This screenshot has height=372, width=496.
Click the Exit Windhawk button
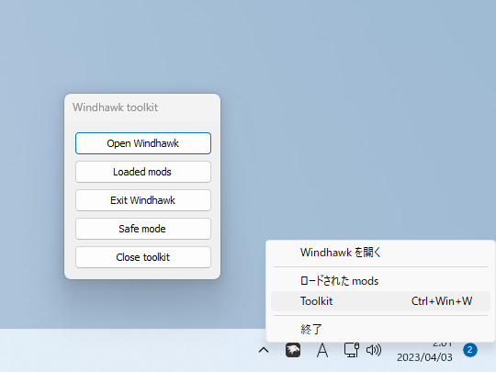[143, 200]
